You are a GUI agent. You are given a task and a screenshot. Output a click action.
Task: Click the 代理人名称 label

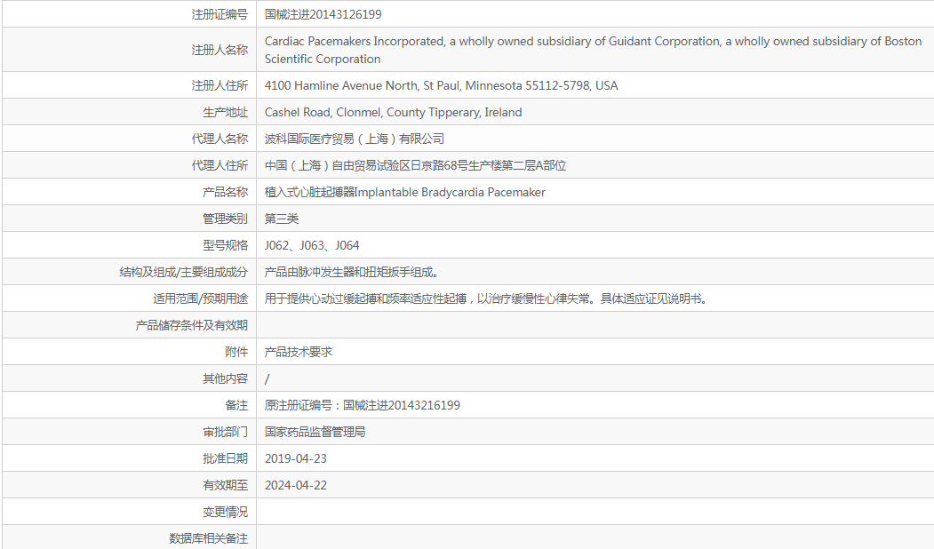[x=220, y=139]
